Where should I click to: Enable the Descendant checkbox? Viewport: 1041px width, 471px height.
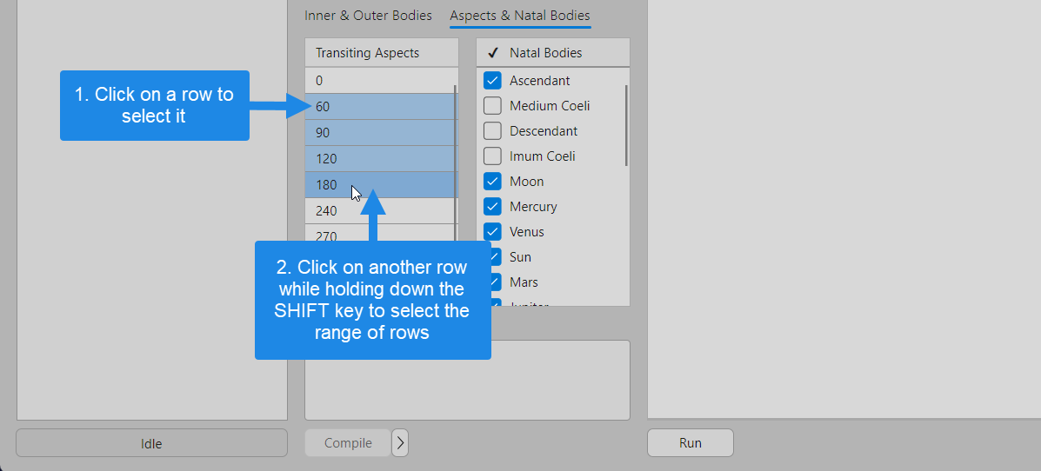[492, 131]
